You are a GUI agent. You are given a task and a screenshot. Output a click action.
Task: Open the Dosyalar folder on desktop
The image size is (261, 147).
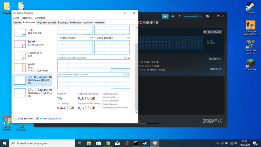[x=7, y=8]
